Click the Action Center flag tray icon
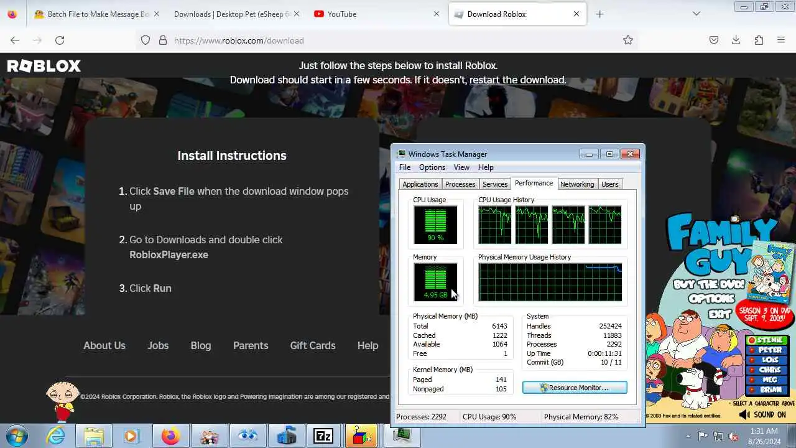The width and height of the screenshot is (796, 448). click(703, 436)
